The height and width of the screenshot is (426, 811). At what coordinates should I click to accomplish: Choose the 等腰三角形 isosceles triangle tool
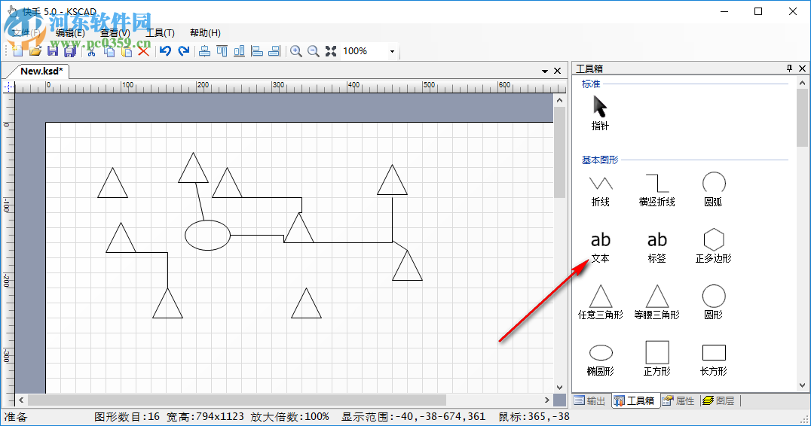coord(657,302)
